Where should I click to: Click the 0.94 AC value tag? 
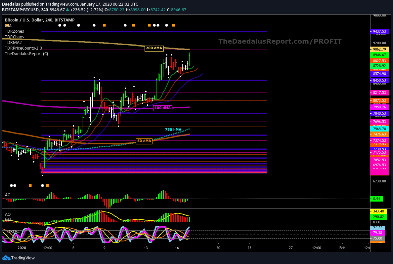pyautogui.click(x=377, y=199)
